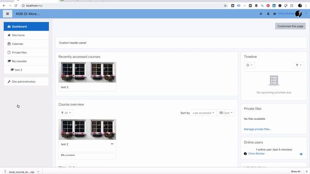Screen dimensions: 310x174
Task: Open the messages chat bubble icon
Action: [275, 14]
